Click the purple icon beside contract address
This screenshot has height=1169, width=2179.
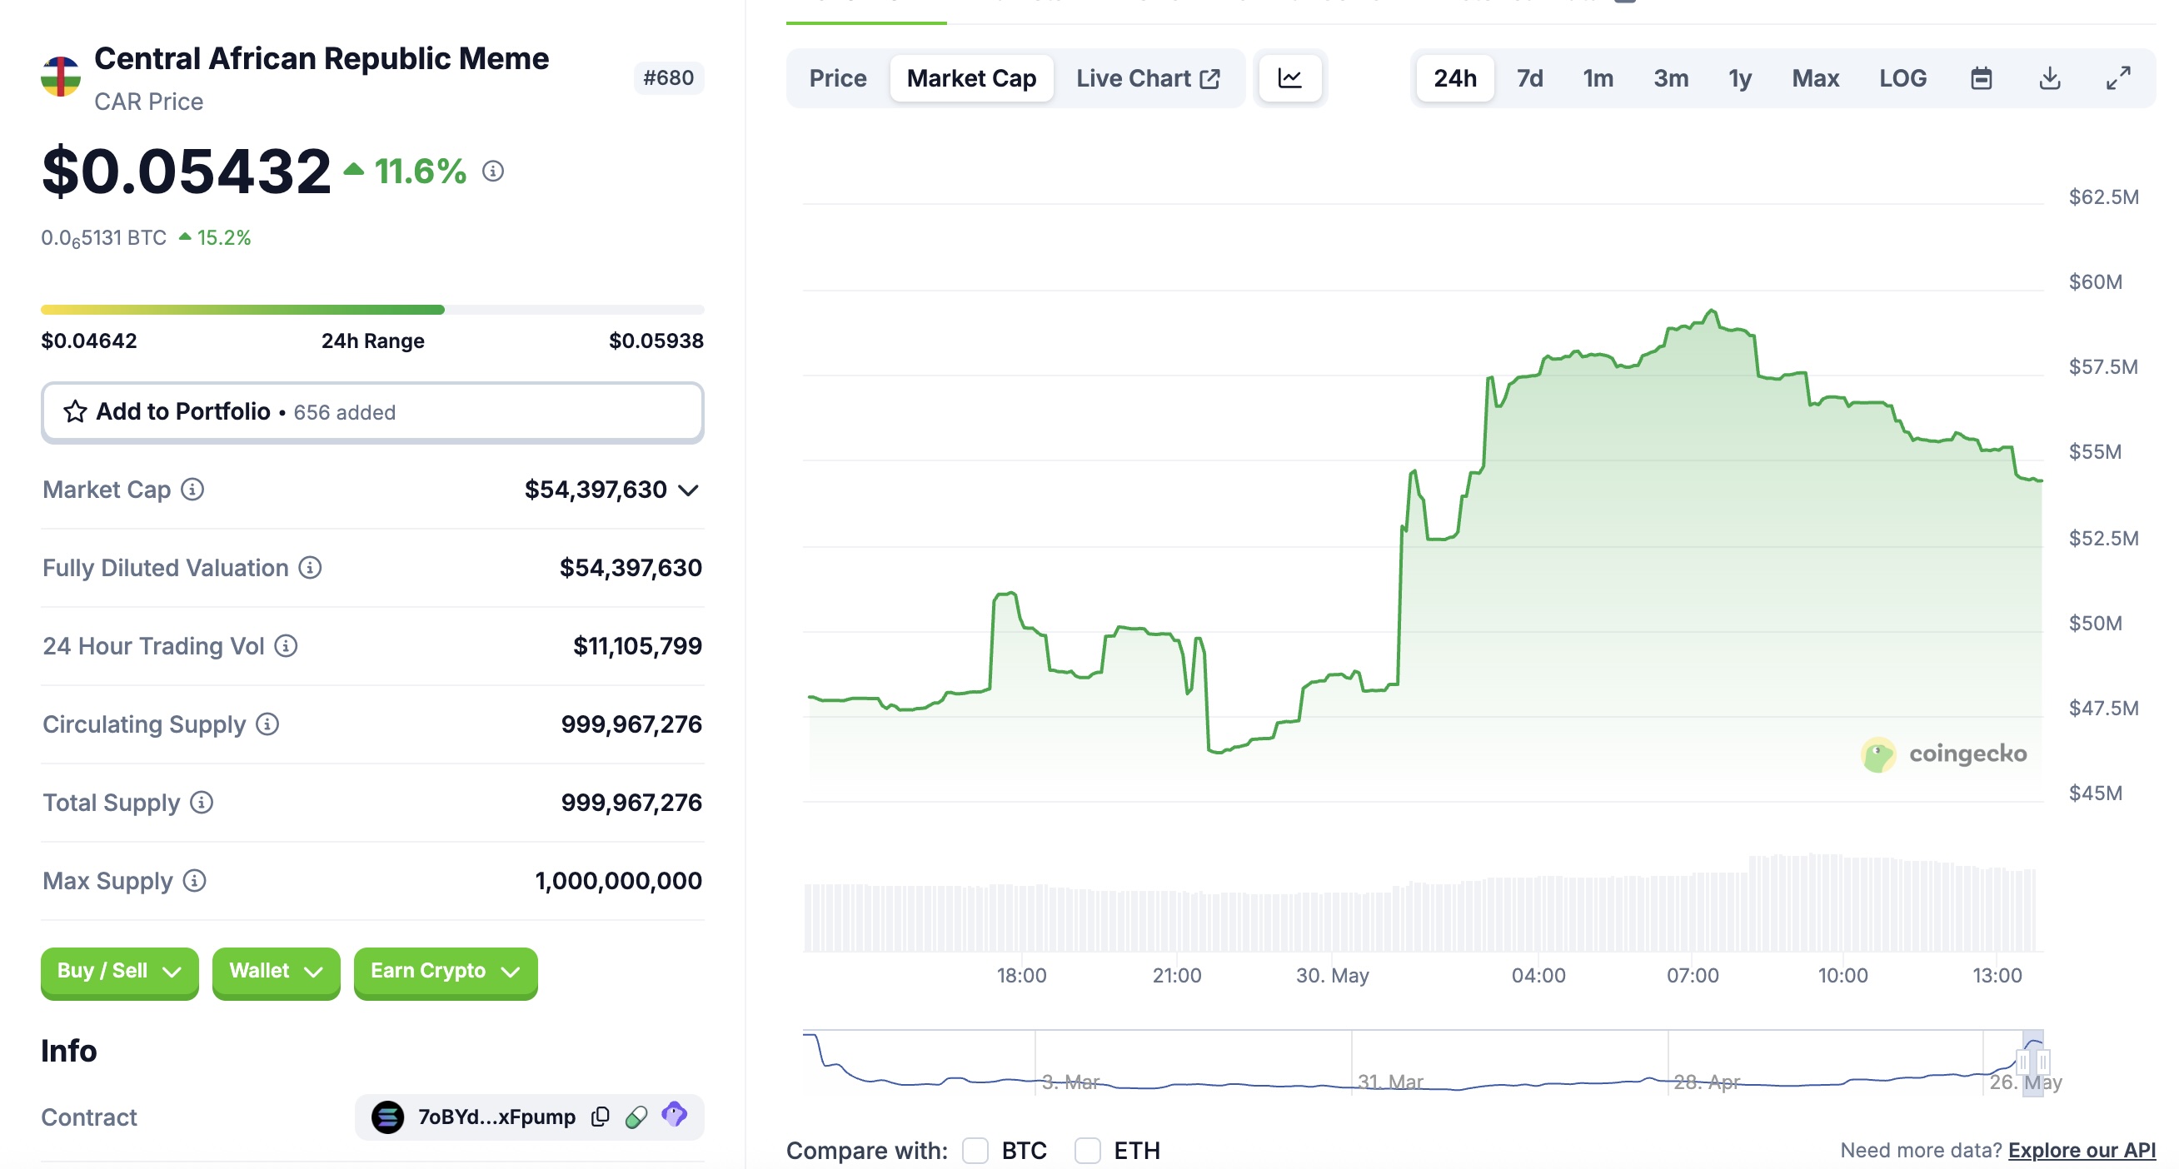point(674,1115)
